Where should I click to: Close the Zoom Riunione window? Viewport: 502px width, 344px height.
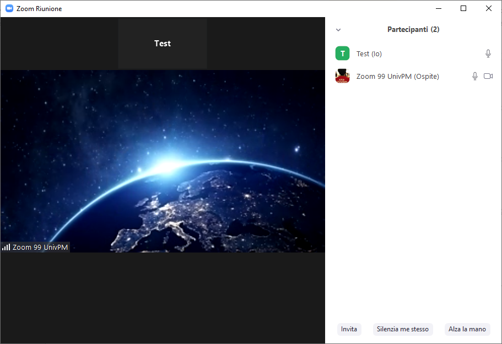pyautogui.click(x=489, y=8)
